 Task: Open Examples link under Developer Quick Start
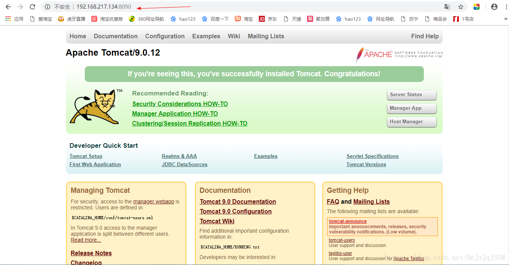[x=266, y=156]
